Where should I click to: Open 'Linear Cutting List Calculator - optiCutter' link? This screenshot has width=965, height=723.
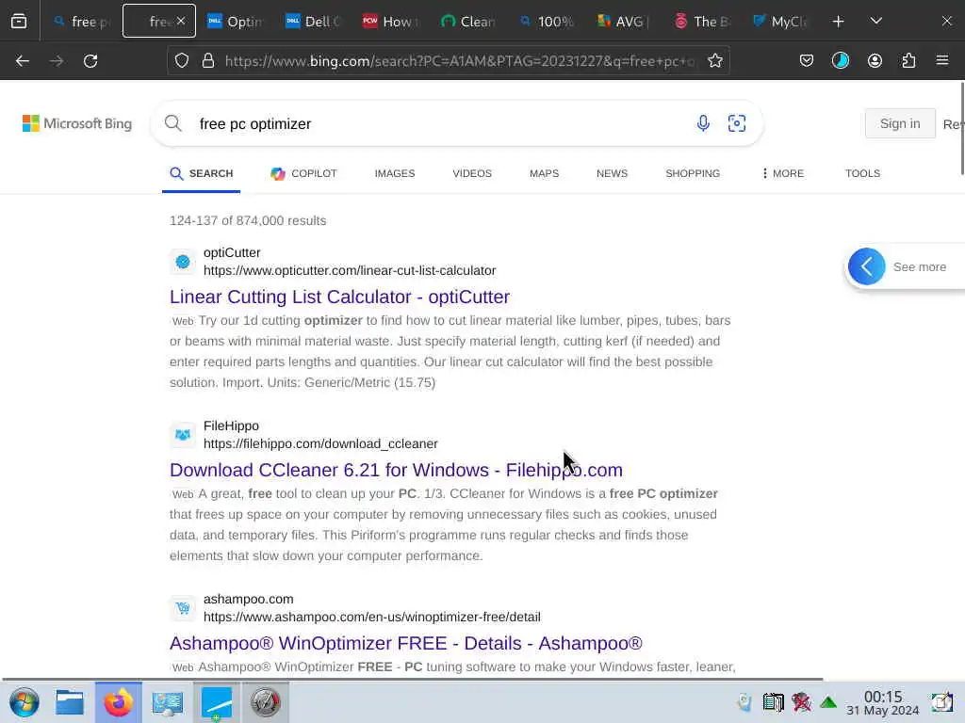339,297
